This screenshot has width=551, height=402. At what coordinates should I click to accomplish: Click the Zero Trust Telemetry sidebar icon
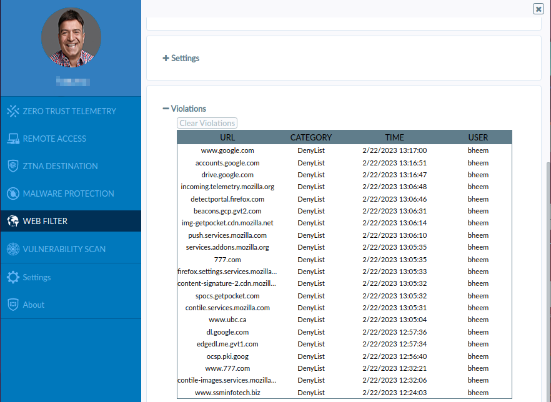[x=13, y=111]
